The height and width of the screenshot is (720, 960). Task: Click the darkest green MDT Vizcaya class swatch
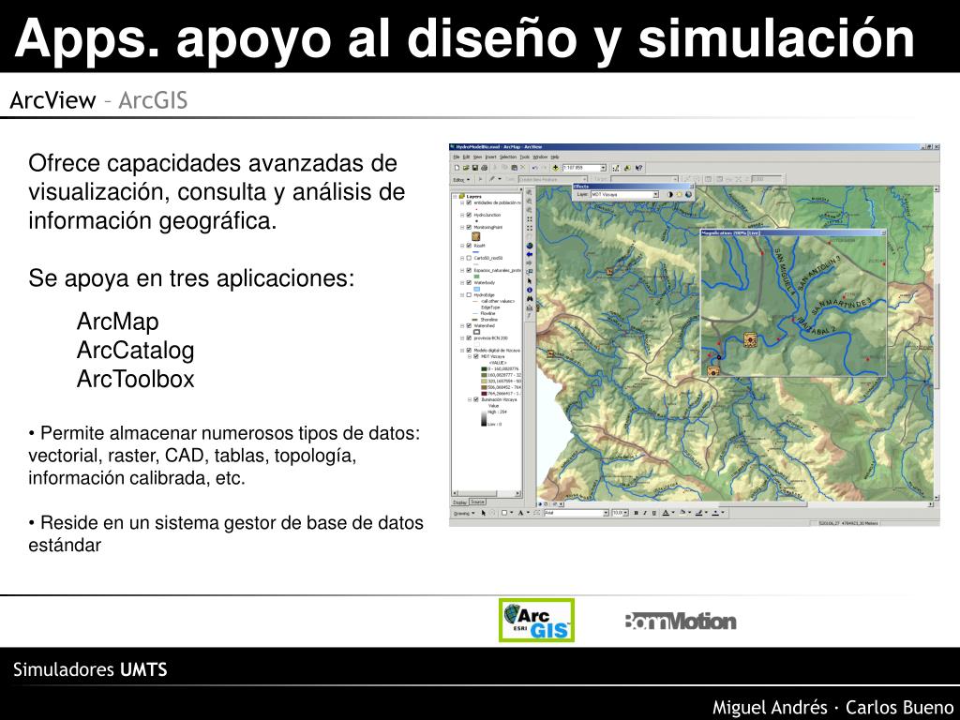pyautogui.click(x=485, y=369)
